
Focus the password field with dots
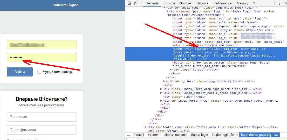42,58
